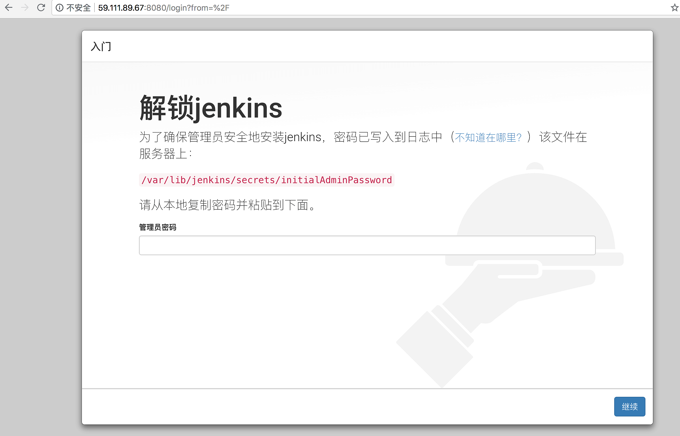Click the initialAdminPassword file path text
Viewport: 680px width, 436px height.
267,180
